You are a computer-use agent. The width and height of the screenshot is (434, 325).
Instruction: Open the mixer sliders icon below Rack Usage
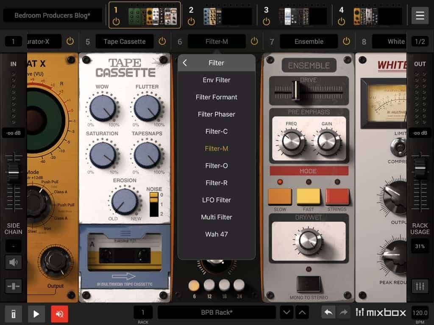pyautogui.click(x=420, y=286)
